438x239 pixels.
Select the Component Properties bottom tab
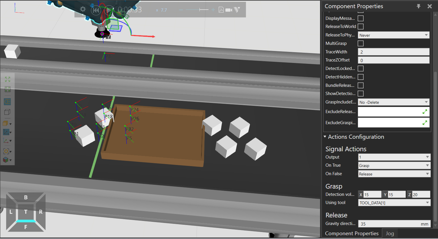352,233
